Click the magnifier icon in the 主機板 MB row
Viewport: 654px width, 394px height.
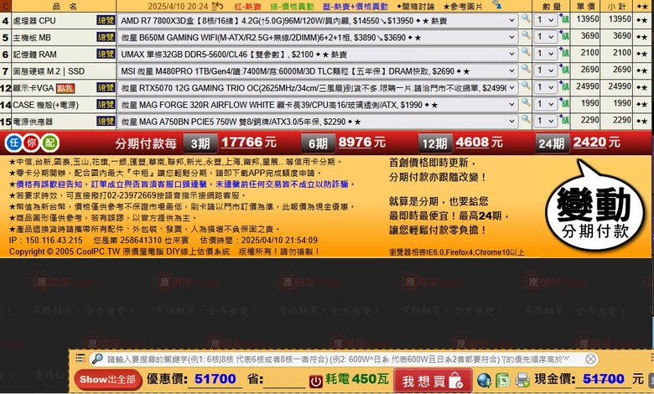point(526,36)
